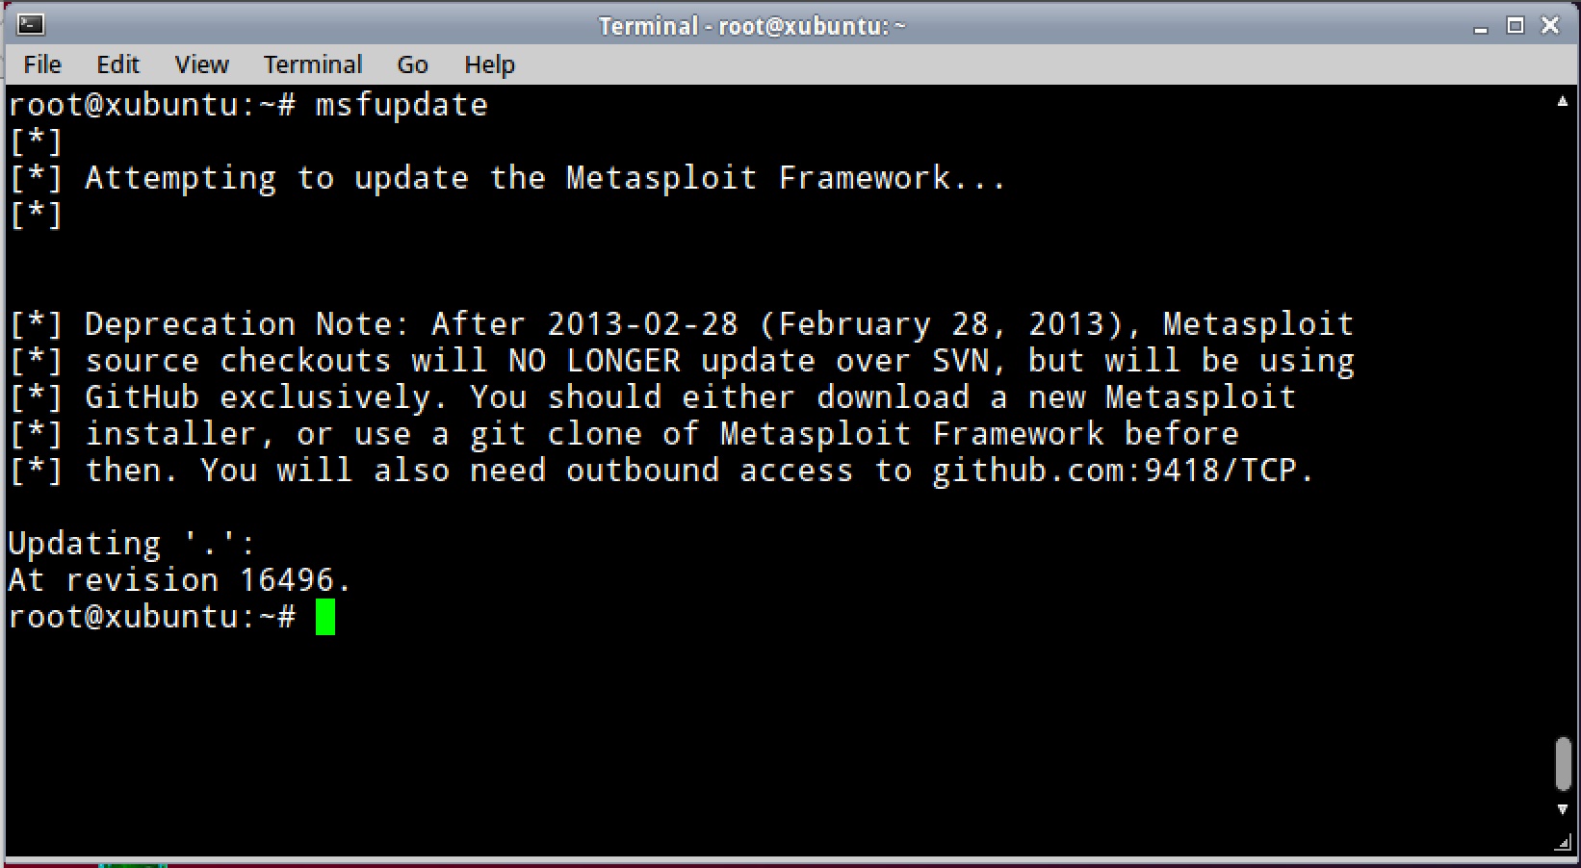Click the window resize grip corner

tap(1564, 843)
